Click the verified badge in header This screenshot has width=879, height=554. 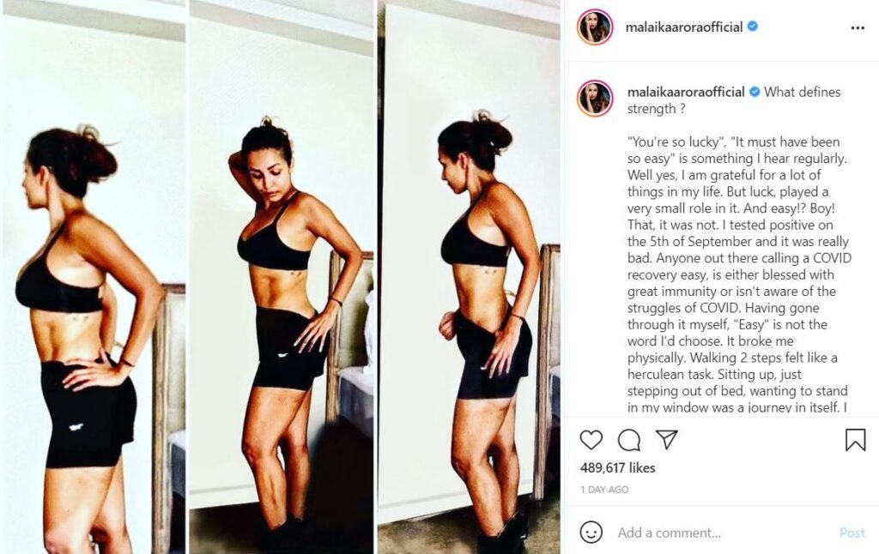click(x=753, y=27)
